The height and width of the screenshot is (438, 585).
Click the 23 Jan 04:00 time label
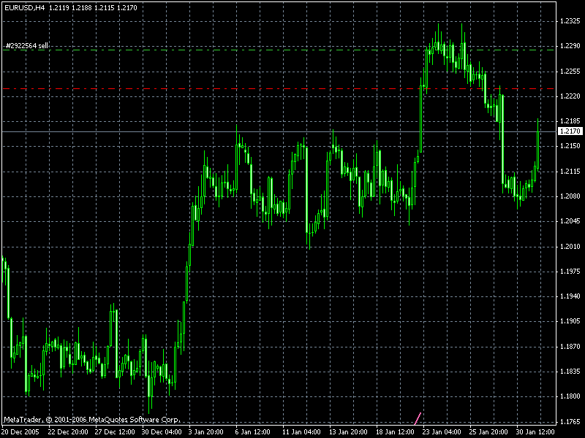(442, 432)
